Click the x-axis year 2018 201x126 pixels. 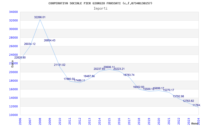139,121
